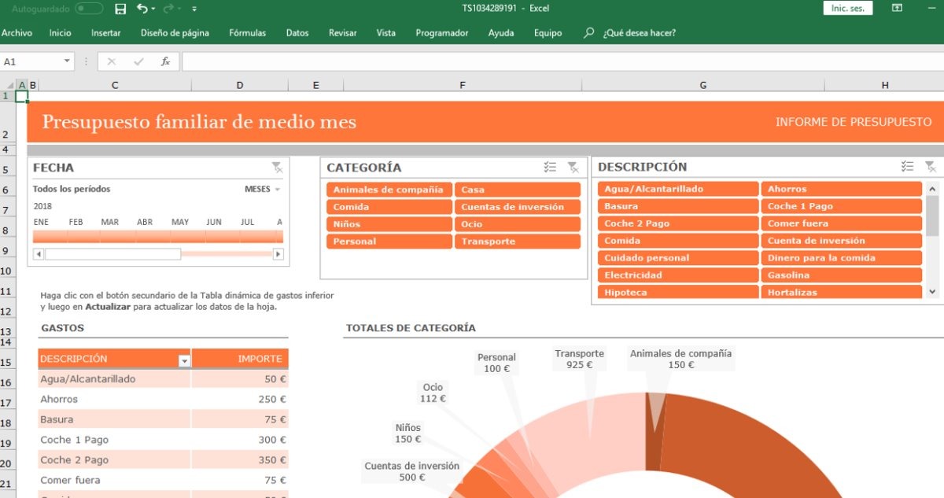The height and width of the screenshot is (498, 944).
Task: Click DESCRIPCIÓN slicer scroll down arrow
Action: point(933,291)
